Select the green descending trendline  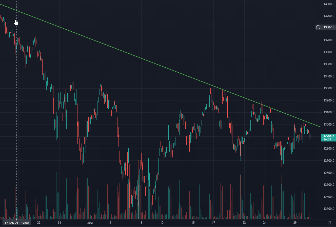pyautogui.click(x=152, y=63)
